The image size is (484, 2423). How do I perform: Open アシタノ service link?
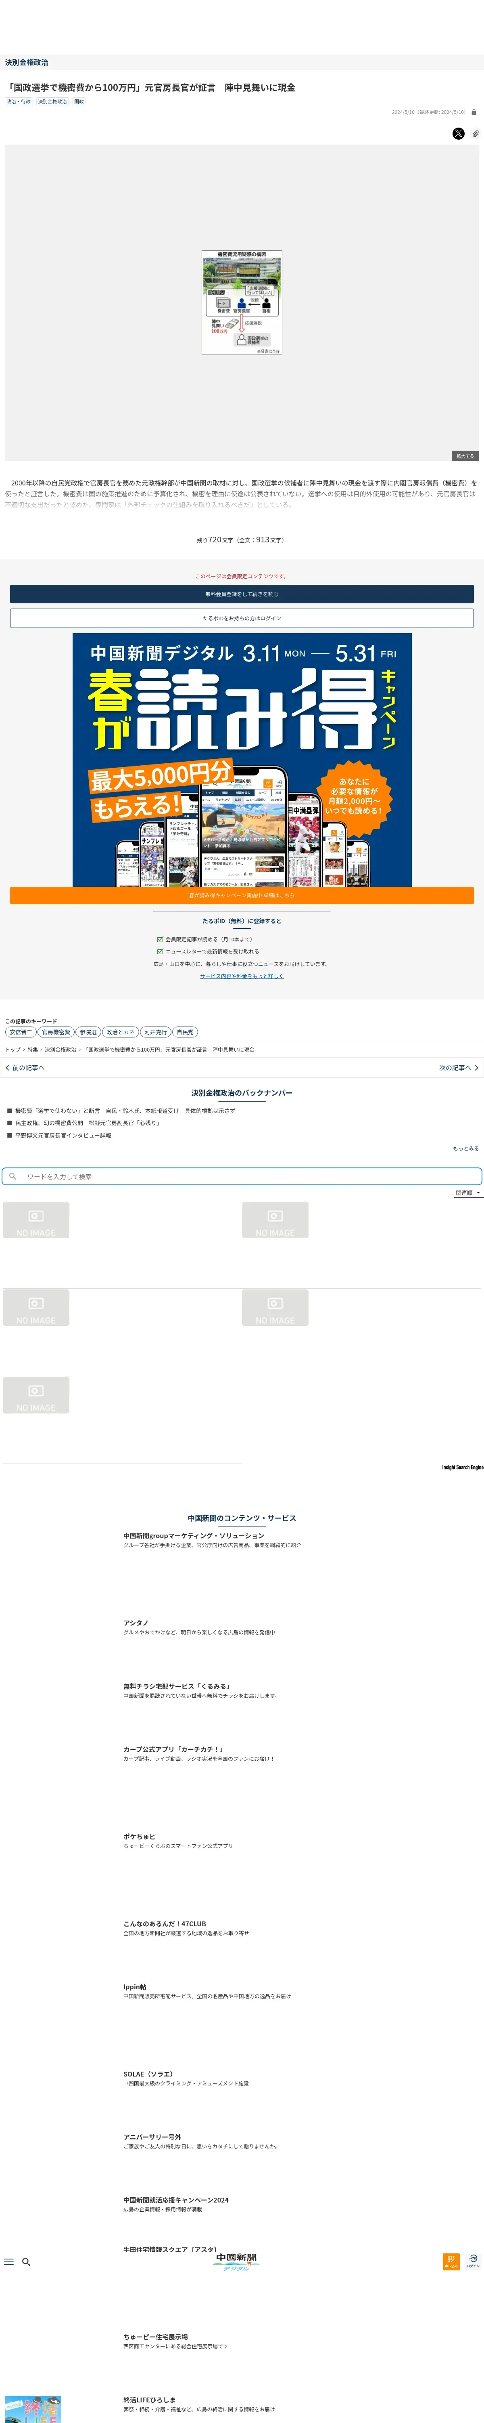point(136,1623)
